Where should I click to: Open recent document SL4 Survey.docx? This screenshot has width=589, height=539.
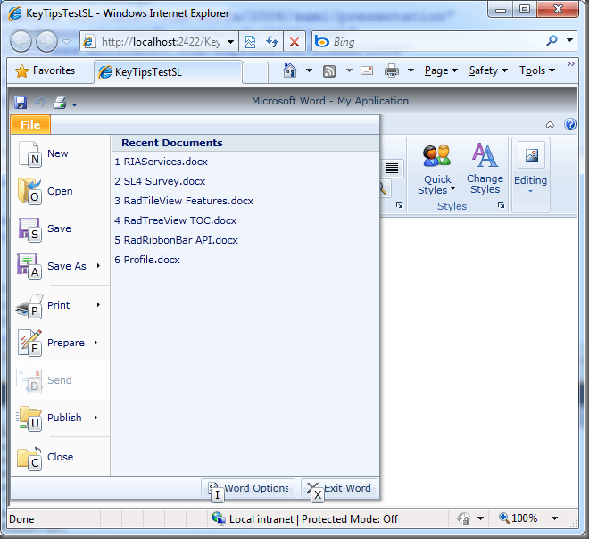[160, 181]
